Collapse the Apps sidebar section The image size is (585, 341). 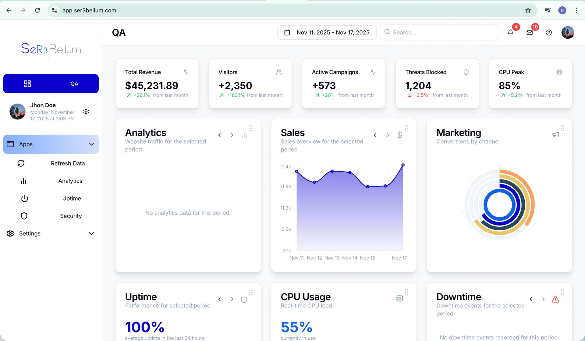pos(91,144)
